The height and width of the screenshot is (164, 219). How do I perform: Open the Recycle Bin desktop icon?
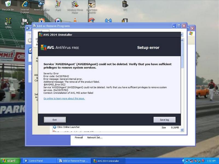(8, 6)
